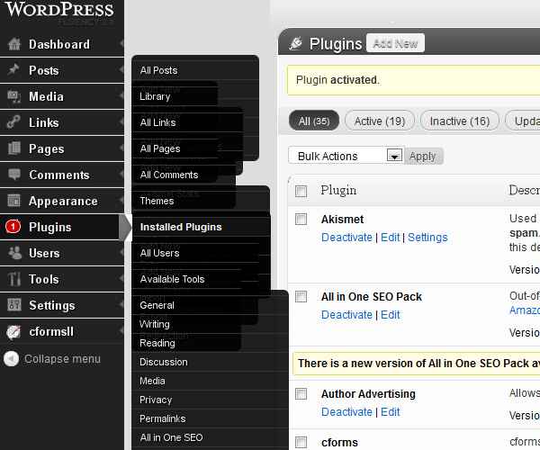
Task: Switch to the Inactive (16) filter tab
Action: (x=459, y=121)
